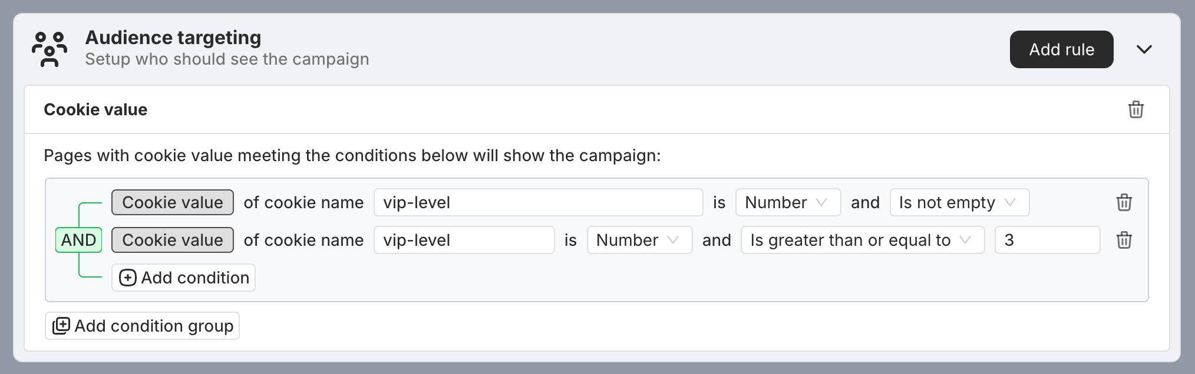Delete the first vip-level condition
The image size is (1195, 374).
point(1124,202)
